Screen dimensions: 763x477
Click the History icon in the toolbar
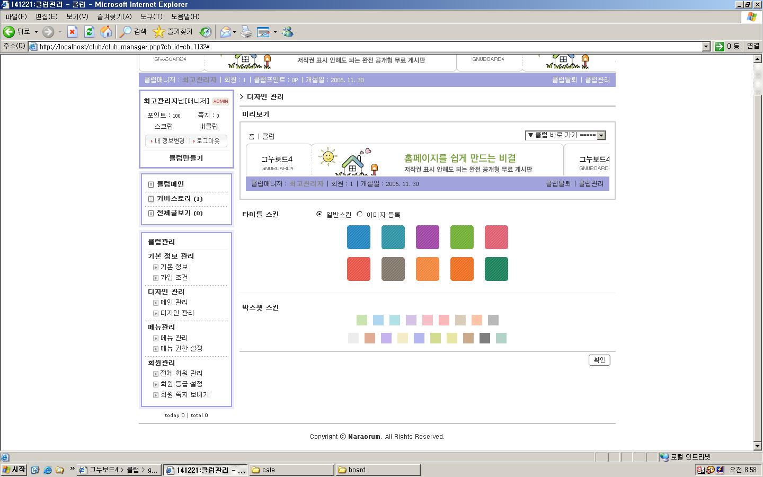pyautogui.click(x=206, y=32)
